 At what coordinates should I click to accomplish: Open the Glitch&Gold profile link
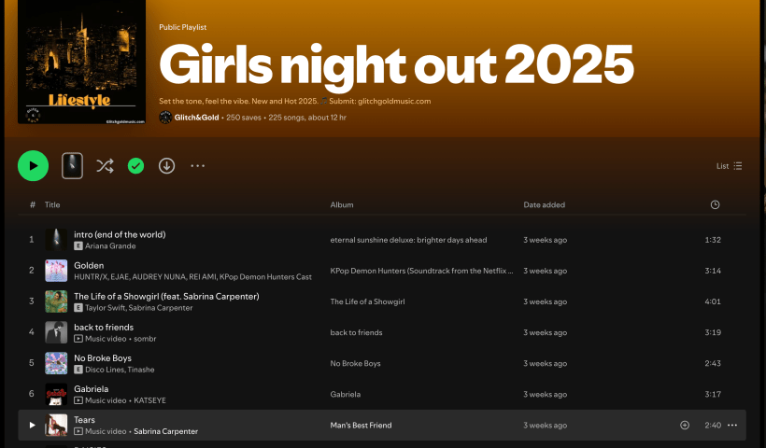pos(196,118)
